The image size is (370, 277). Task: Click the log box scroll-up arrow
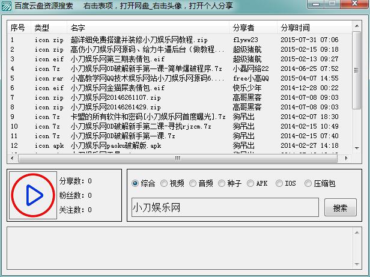(x=357, y=233)
